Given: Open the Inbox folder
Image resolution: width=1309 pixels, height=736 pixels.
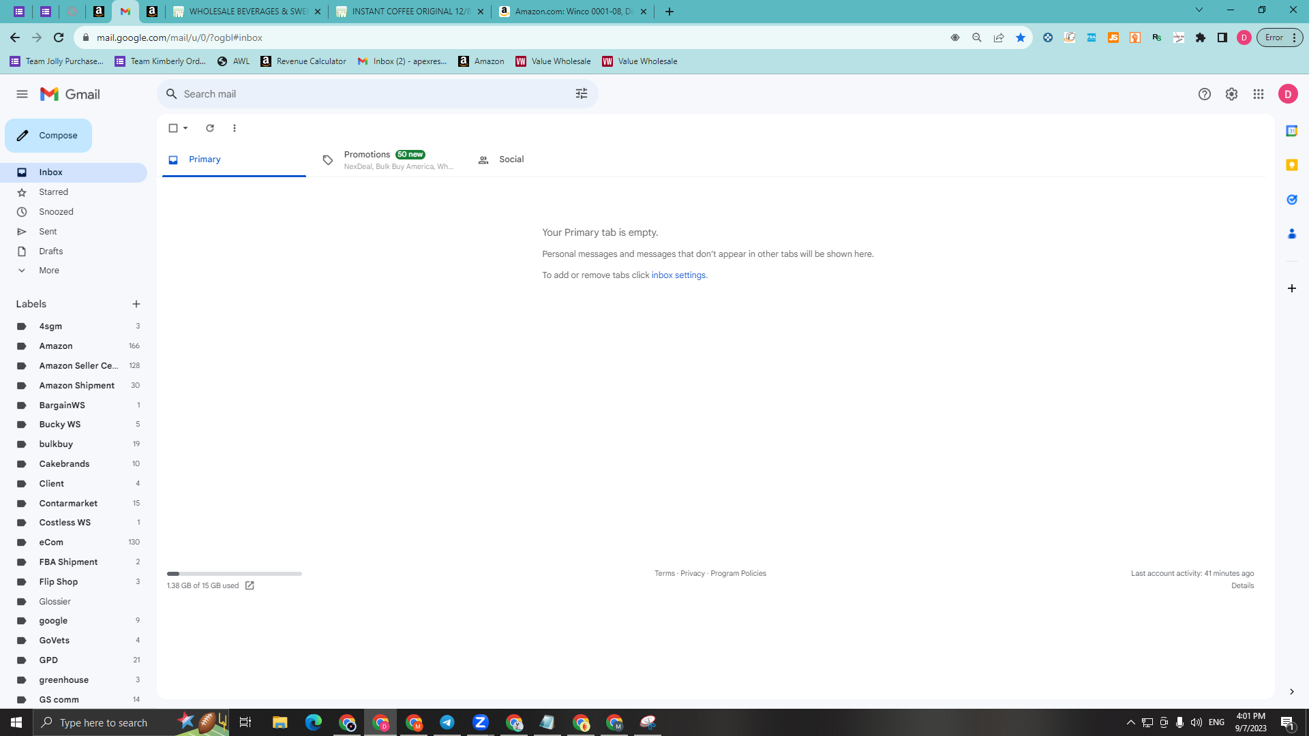Looking at the screenshot, I should (x=74, y=172).
